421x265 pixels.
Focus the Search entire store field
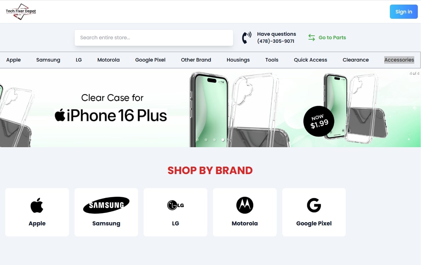point(154,38)
